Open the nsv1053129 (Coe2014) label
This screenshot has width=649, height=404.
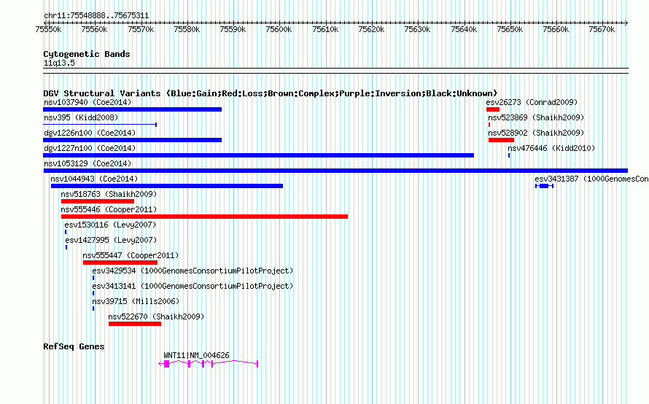tap(88, 163)
